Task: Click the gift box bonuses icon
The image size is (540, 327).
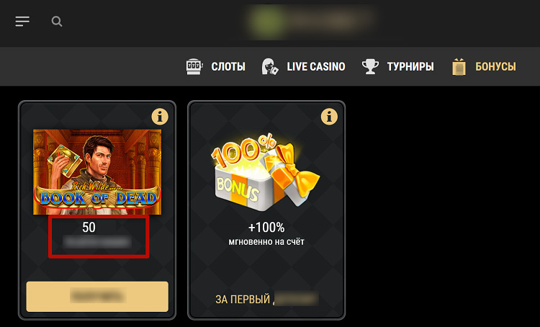Action: tap(459, 66)
